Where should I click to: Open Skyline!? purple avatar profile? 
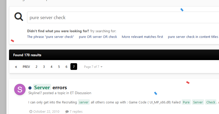(x=20, y=89)
